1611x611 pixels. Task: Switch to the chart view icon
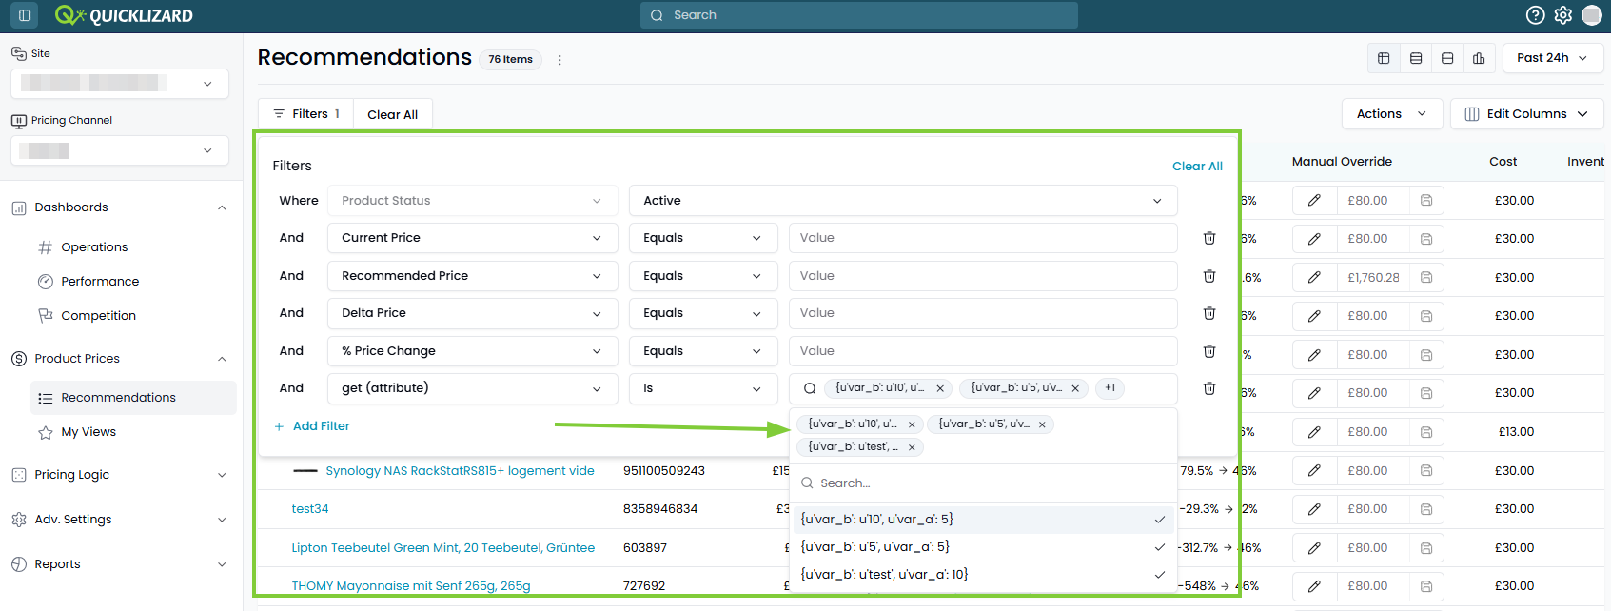coord(1479,58)
